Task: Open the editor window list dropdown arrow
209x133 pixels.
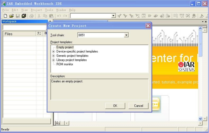Action: pyautogui.click(x=203, y=22)
